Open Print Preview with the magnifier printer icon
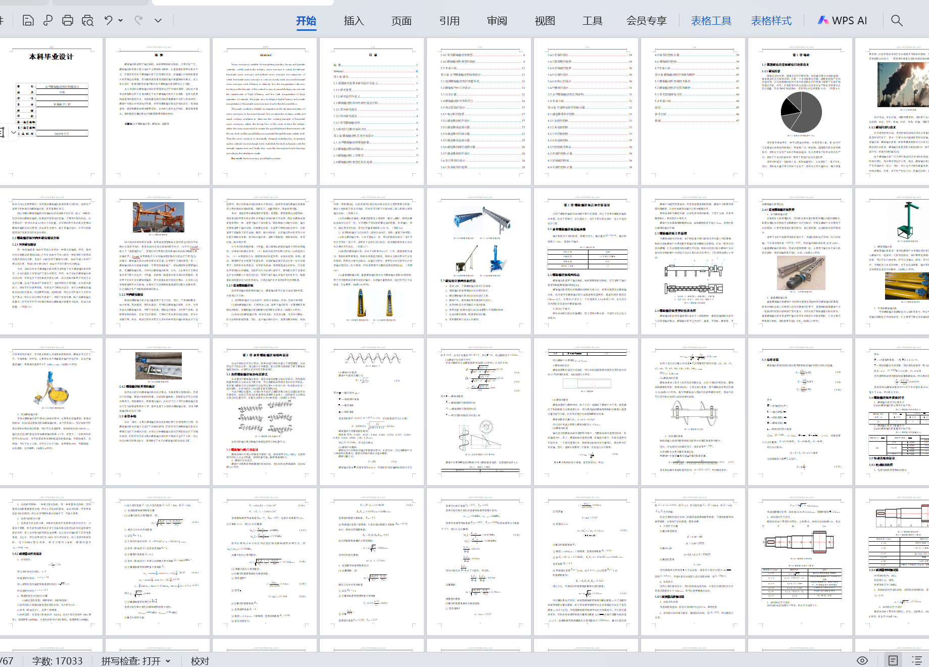 [87, 20]
